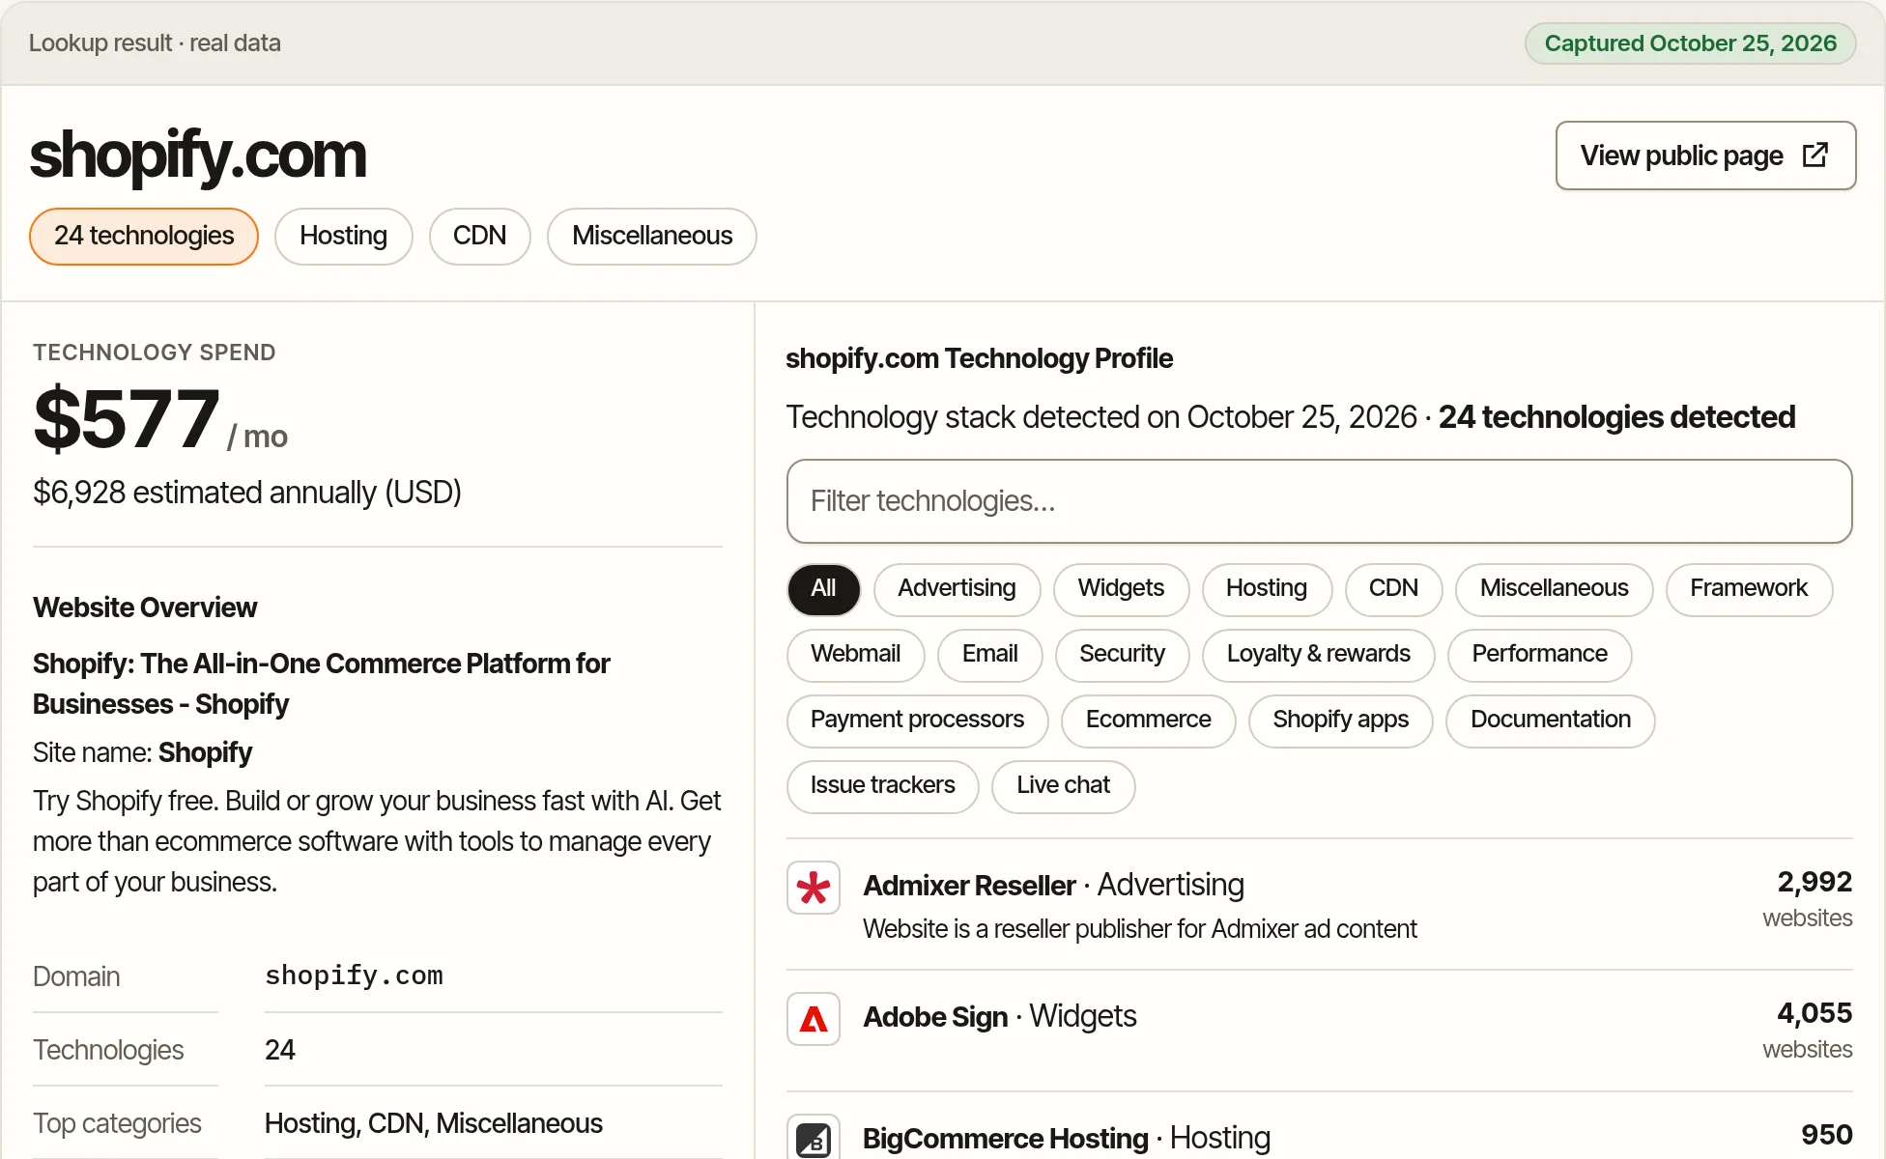Click the shopify.com page heading
Image resolution: width=1886 pixels, height=1159 pixels.
tap(198, 155)
